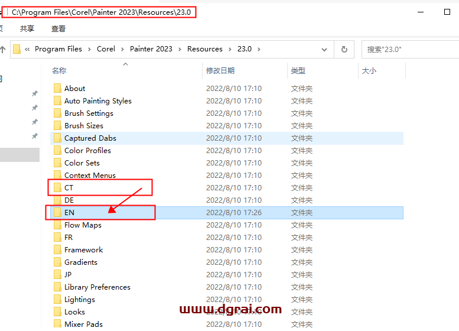This screenshot has height=331, width=459.
Task: Click the CT folder icon
Action: tap(57, 187)
